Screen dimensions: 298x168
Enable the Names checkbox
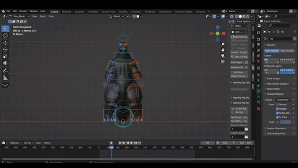point(277,105)
